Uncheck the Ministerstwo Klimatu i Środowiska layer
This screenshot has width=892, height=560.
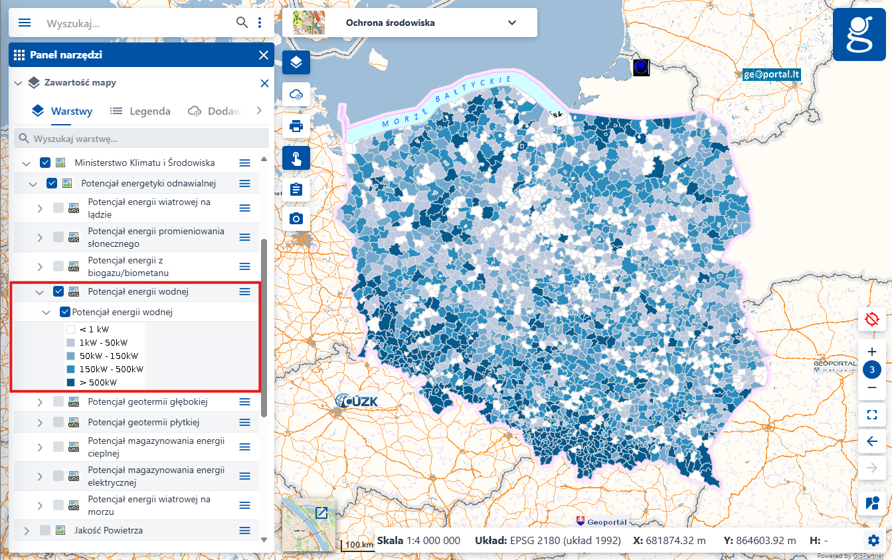click(x=45, y=162)
